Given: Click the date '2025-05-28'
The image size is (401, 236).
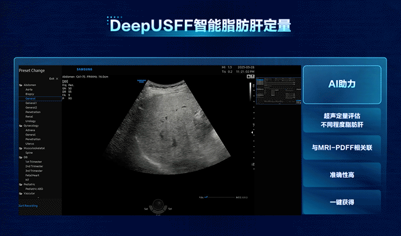Looking at the screenshot, I should (246, 67).
